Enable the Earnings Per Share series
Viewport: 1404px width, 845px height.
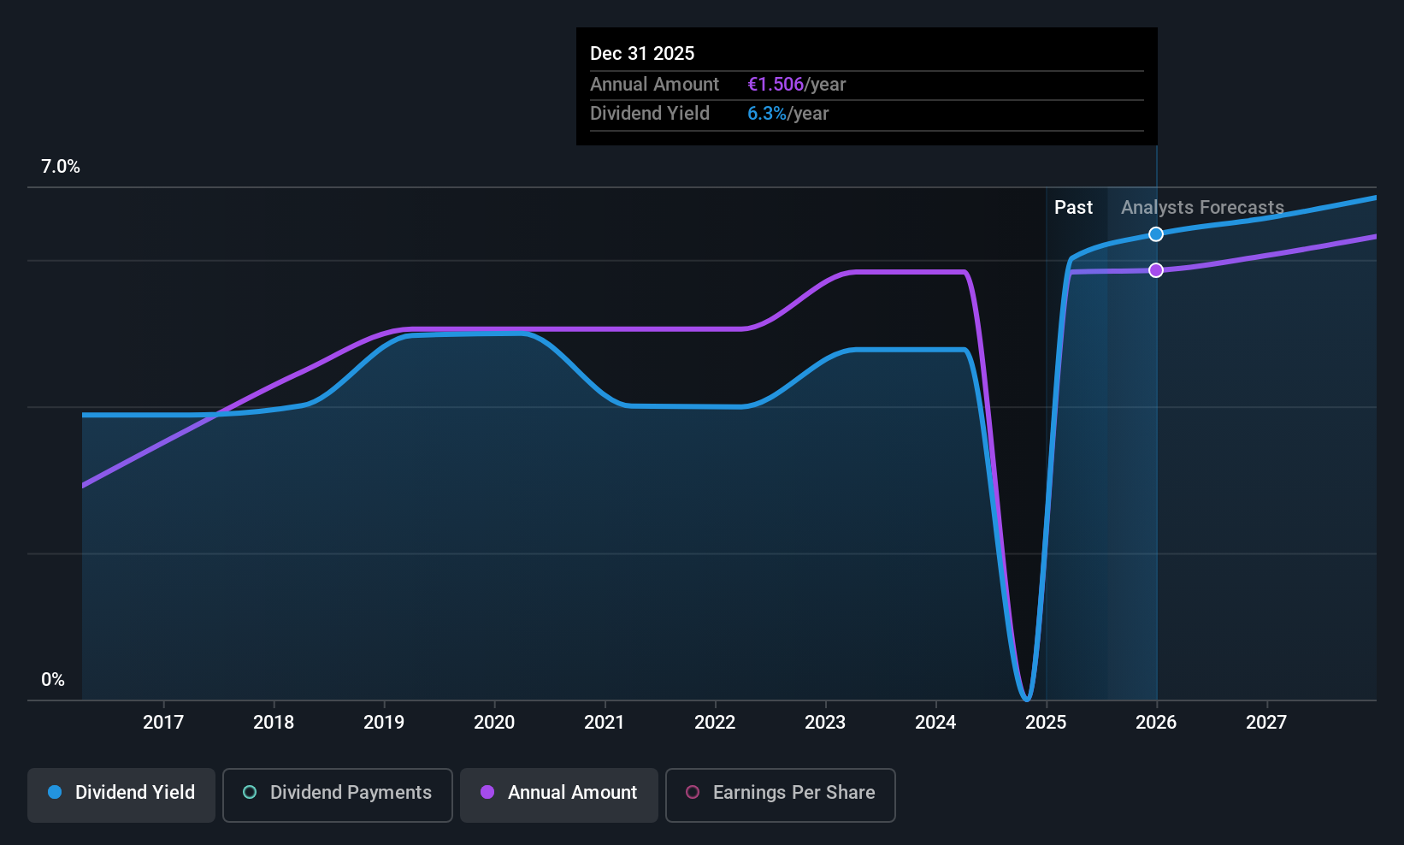pos(780,795)
